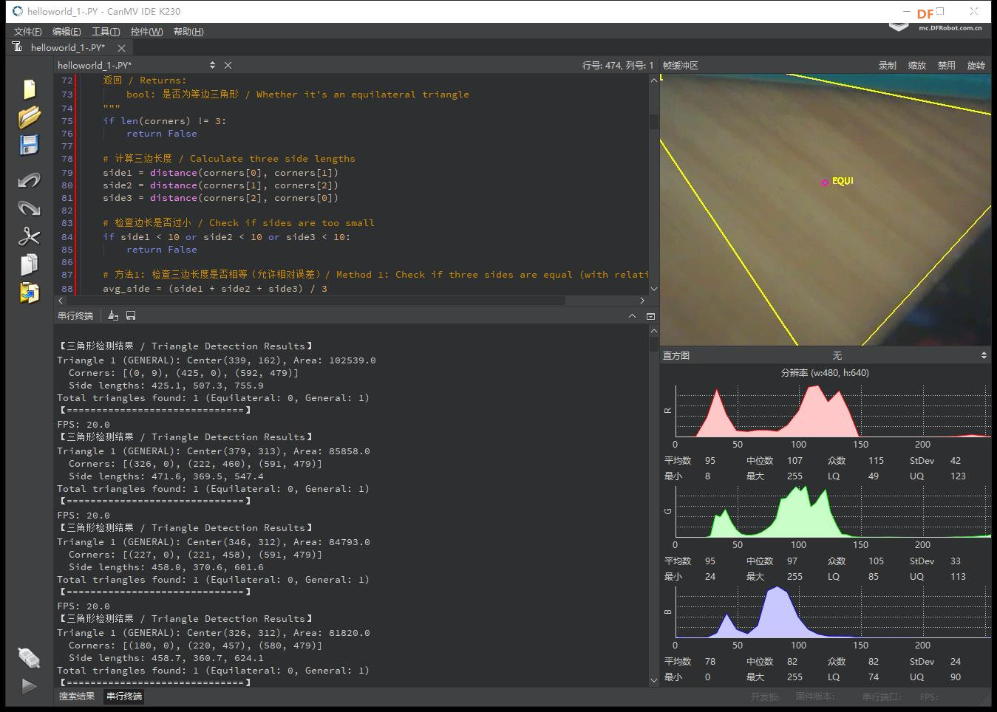
Task: Switch to the 搜索结果 tab at the bottom
Action: pos(77,696)
